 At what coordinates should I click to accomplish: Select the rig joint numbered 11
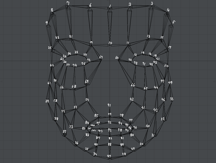(128, 43)
